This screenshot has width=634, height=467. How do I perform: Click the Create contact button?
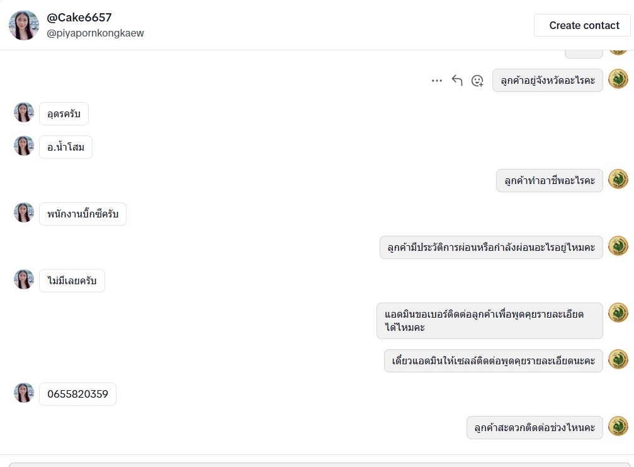point(584,25)
